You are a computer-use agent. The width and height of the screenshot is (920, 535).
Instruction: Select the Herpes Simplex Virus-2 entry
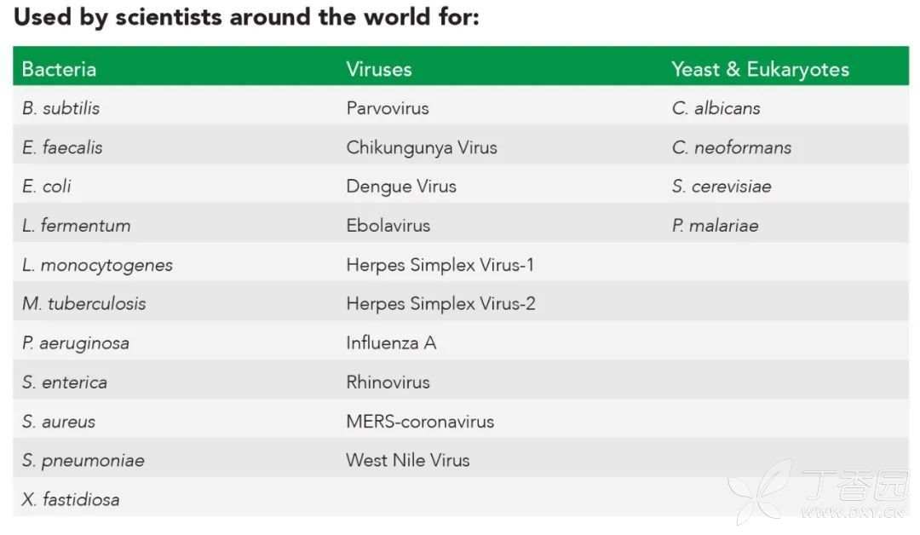pos(440,304)
